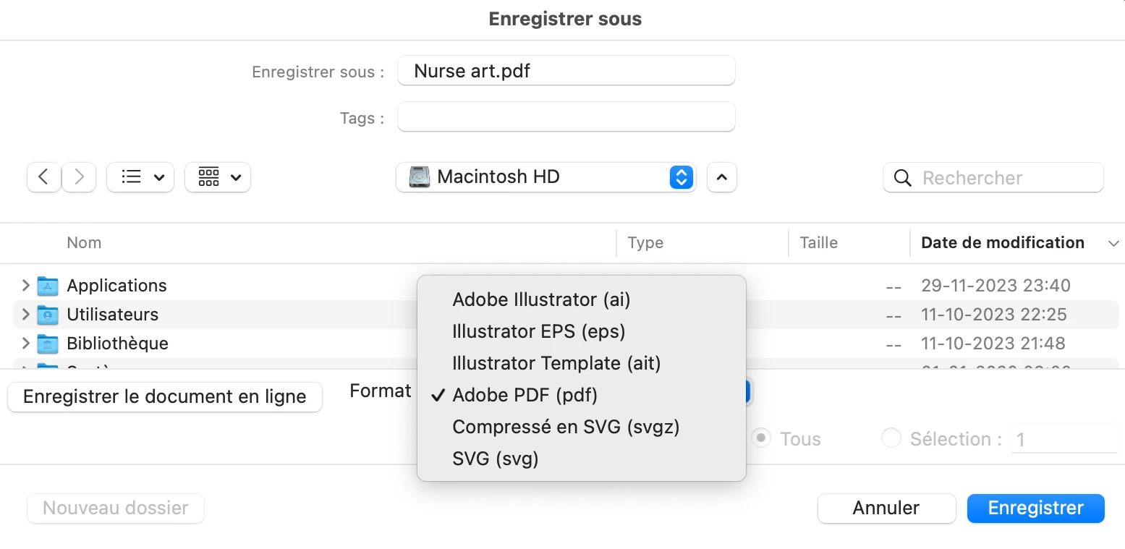
Task: Select the Tous radio button
Action: 760,438
